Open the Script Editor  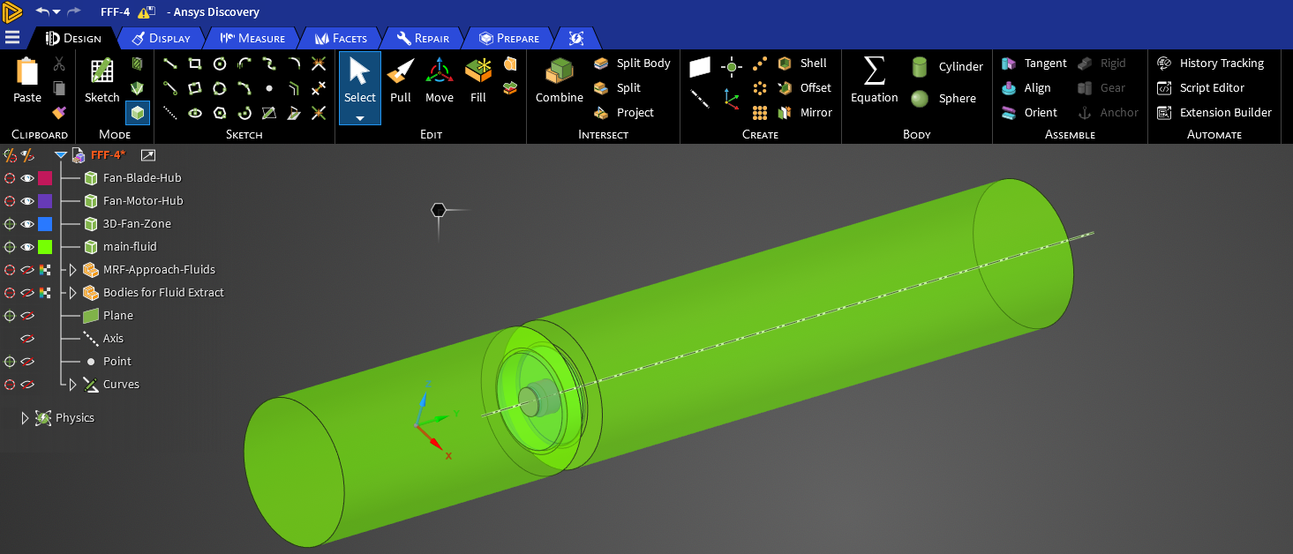tap(1211, 88)
